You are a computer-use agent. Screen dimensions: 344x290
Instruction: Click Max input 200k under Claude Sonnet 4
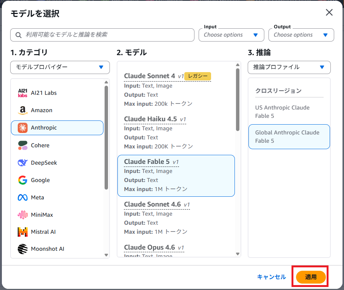(x=158, y=104)
